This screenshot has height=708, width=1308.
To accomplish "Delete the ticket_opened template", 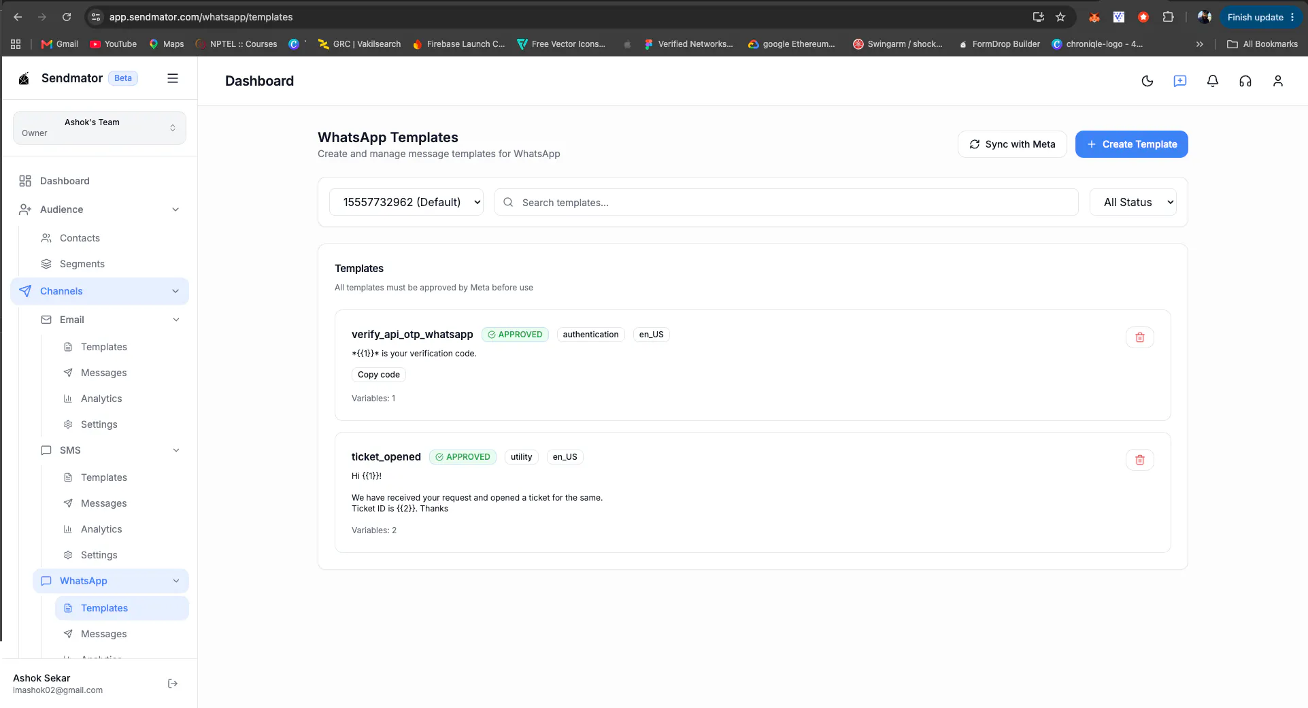I will (x=1139, y=460).
